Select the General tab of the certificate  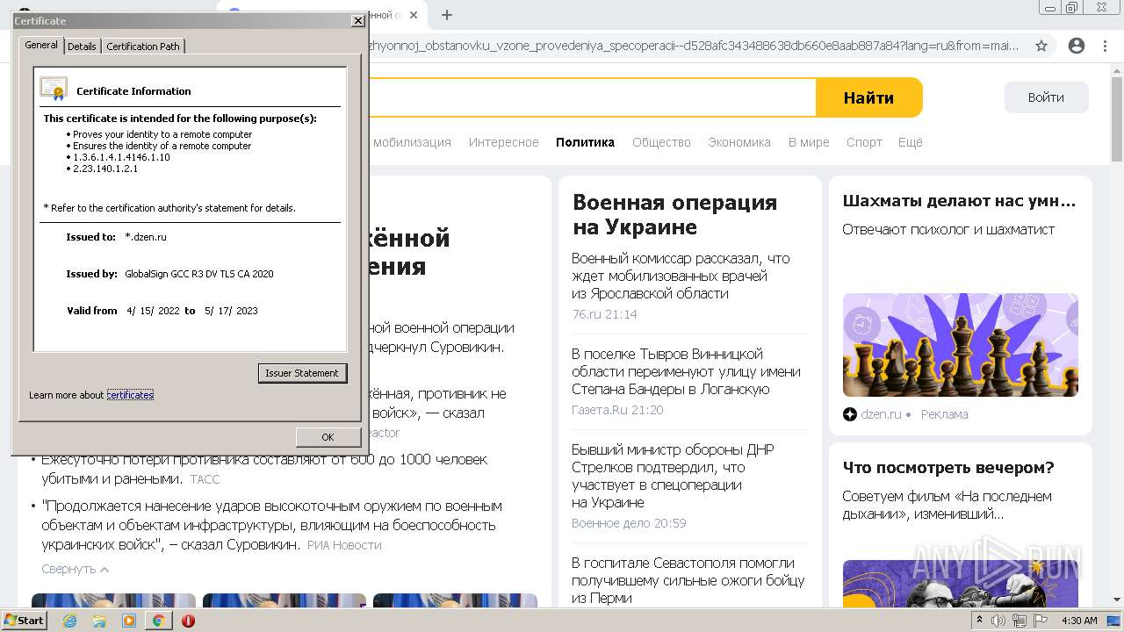coord(41,45)
